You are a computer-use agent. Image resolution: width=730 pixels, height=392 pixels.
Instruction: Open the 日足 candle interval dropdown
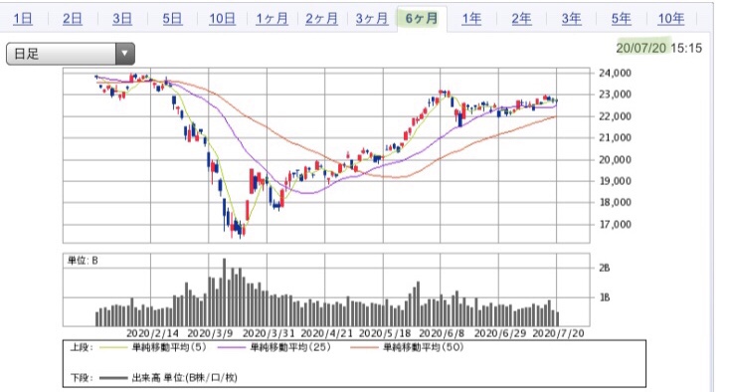tap(71, 54)
